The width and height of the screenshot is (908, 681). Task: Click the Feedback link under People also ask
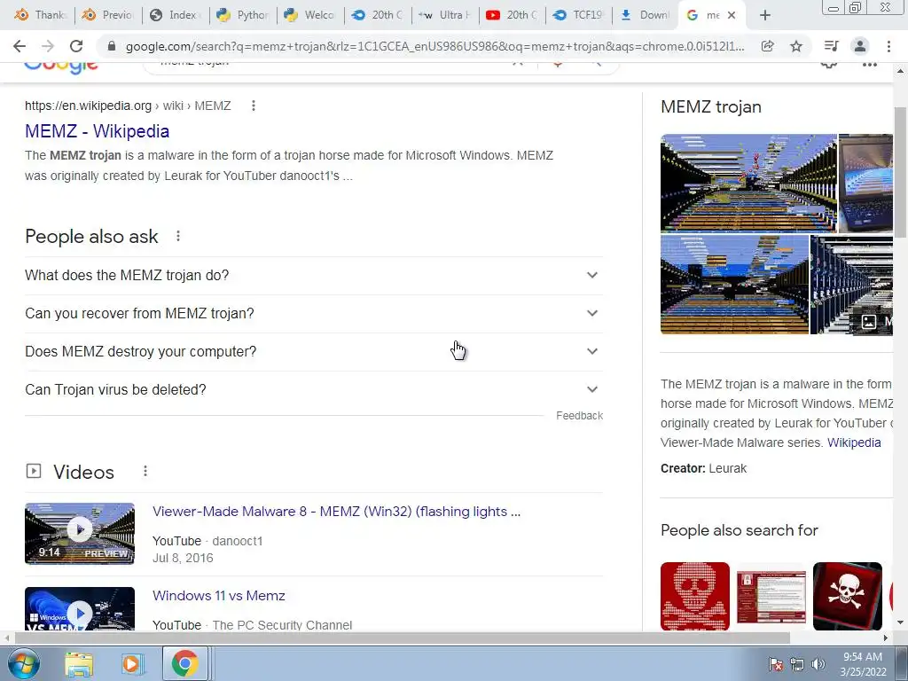click(579, 416)
